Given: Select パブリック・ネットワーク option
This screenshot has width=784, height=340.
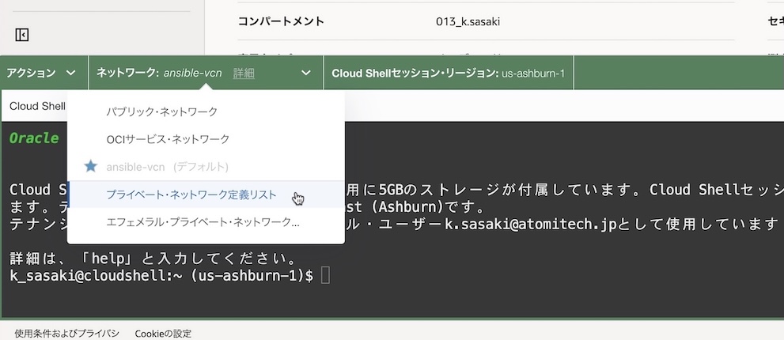Looking at the screenshot, I should tap(206, 111).
